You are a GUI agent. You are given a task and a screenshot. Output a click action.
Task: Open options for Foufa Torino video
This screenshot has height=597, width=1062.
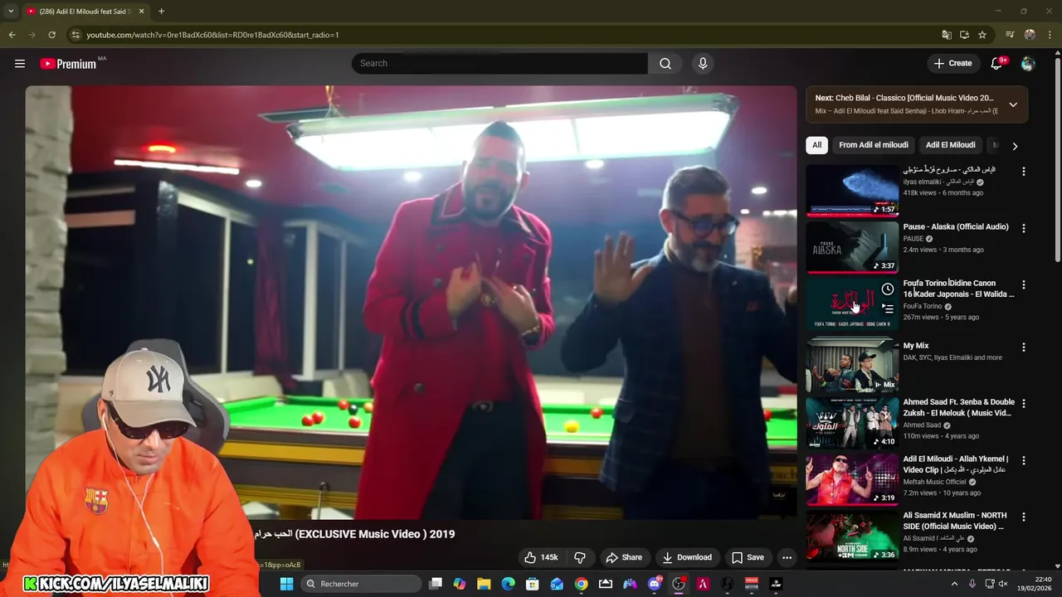(1023, 284)
